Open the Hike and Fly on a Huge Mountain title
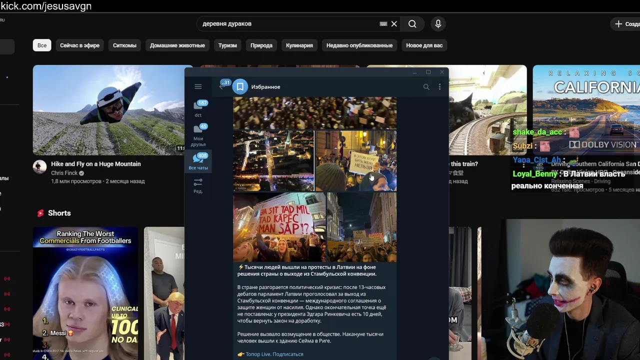 96,164
